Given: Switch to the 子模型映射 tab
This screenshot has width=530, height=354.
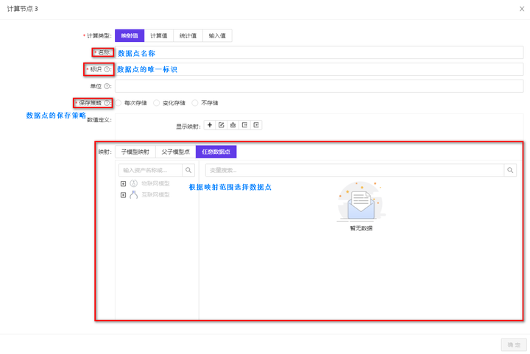Looking at the screenshot, I should point(135,152).
